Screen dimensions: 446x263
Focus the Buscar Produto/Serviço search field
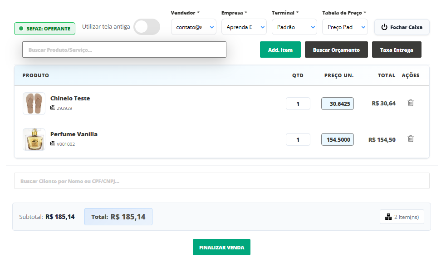click(124, 50)
